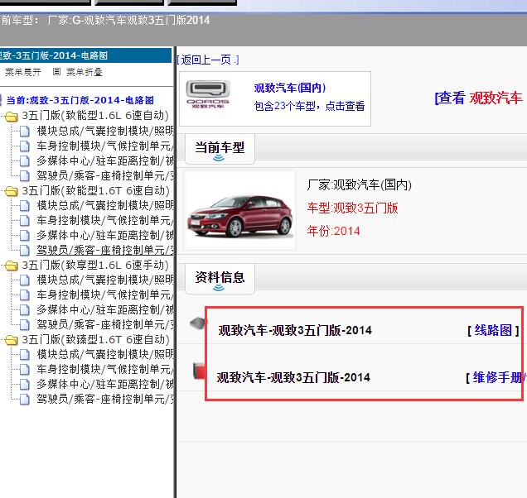The width and height of the screenshot is (527, 498).
Task: Click document icon of 车身控制模块 in 致能型1.6L folder
Action: click(25, 146)
